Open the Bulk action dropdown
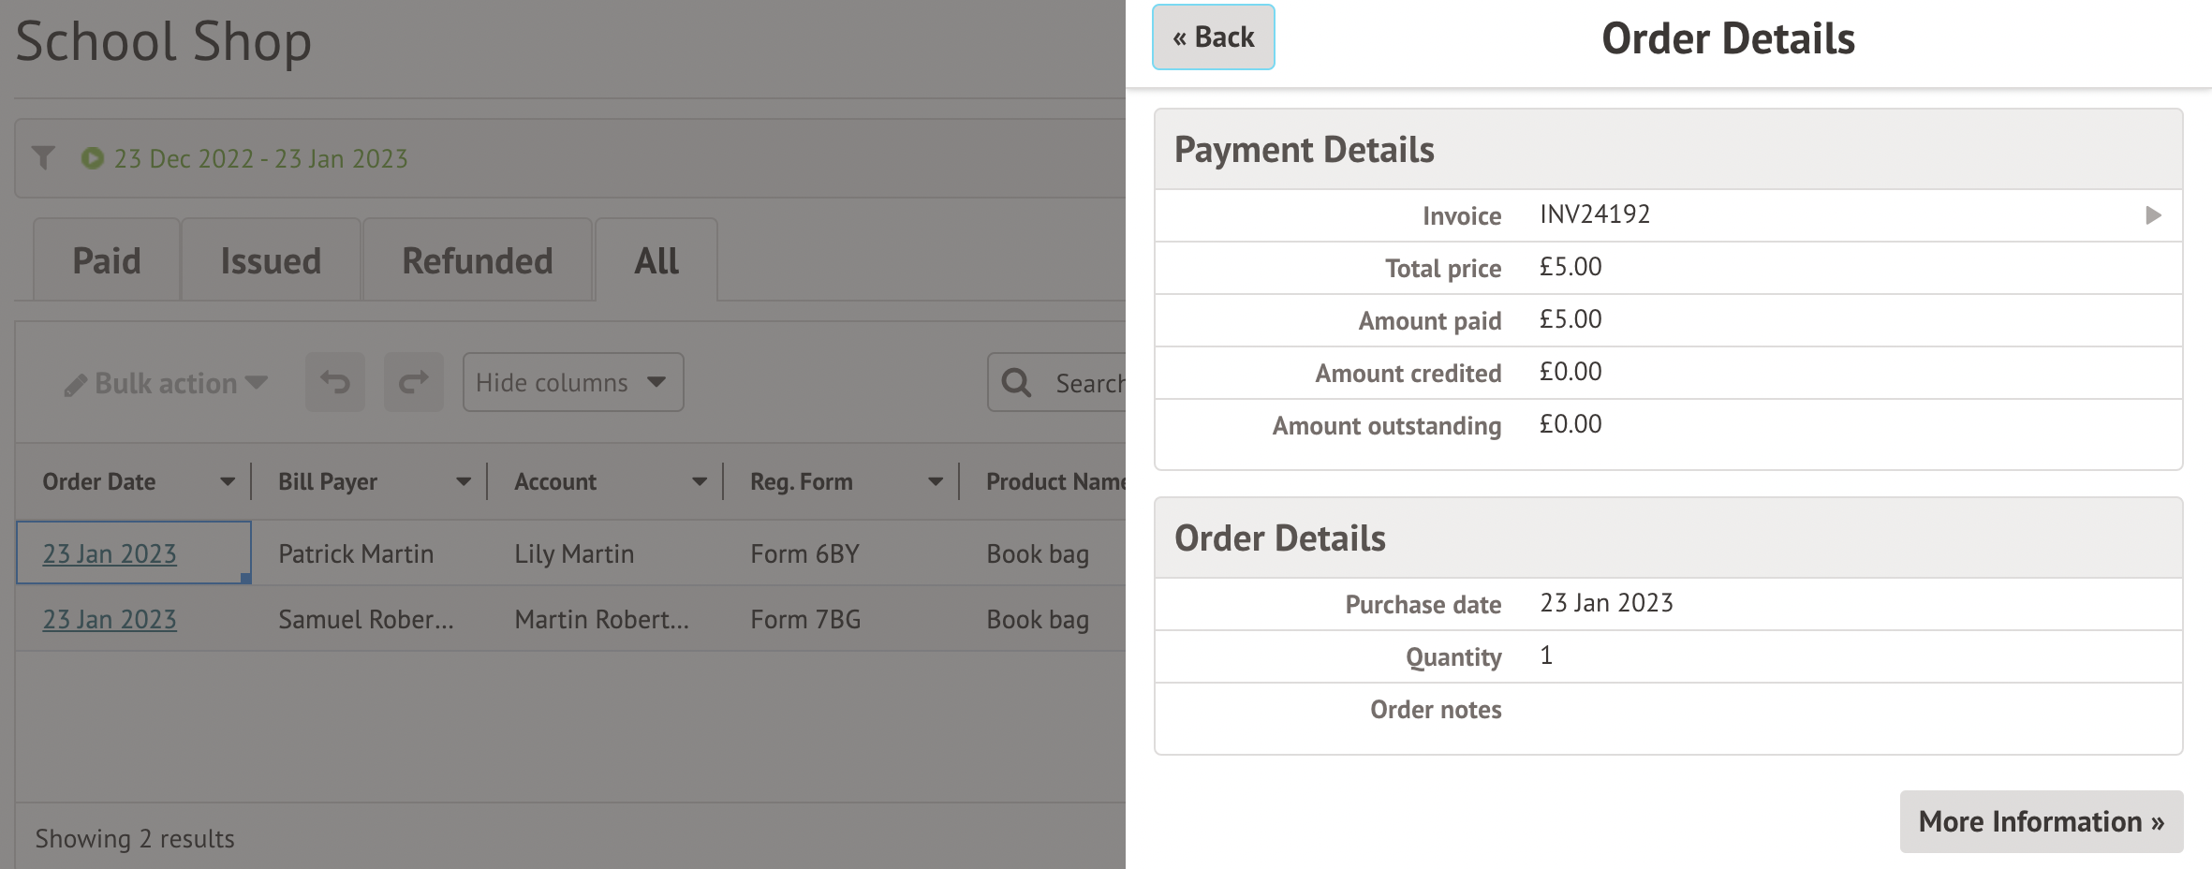This screenshot has width=2212, height=869. 166,383
